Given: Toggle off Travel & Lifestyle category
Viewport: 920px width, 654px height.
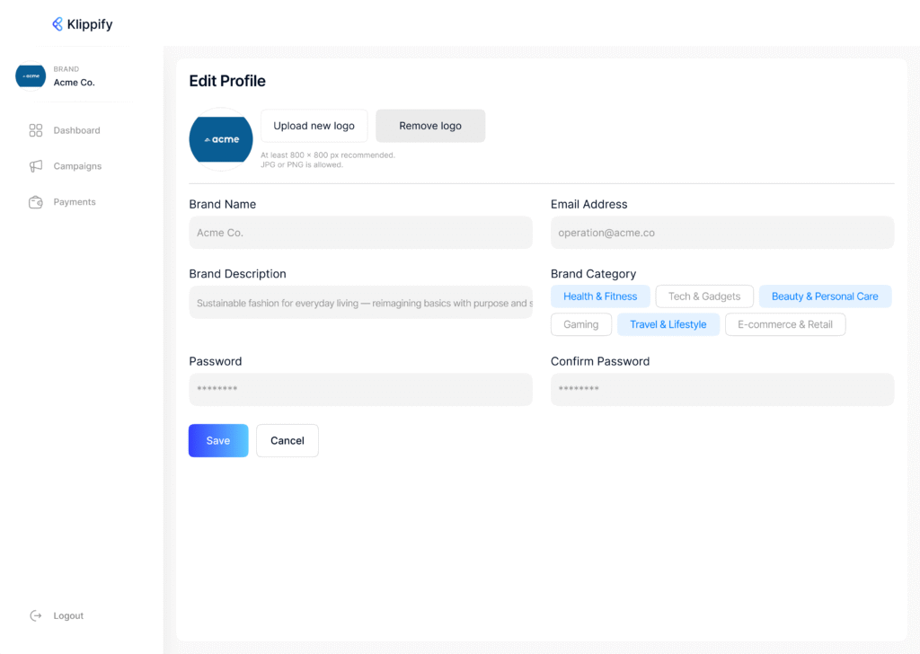Looking at the screenshot, I should (x=668, y=324).
